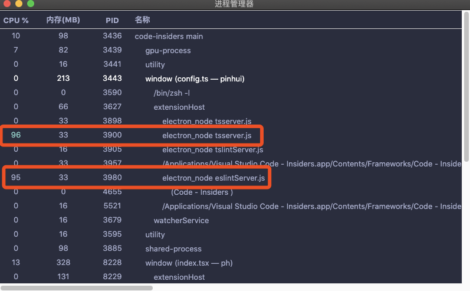Select the gpu-process row

tap(231, 50)
